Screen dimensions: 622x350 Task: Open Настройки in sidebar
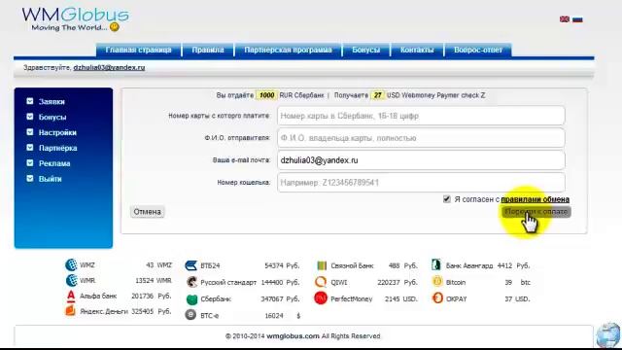pyautogui.click(x=57, y=132)
